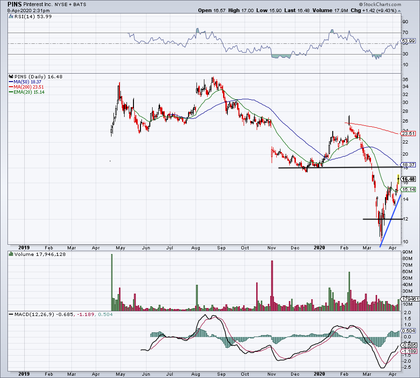
Task: Click the 0.504 MACD histogram tag on right
Action: click(x=408, y=330)
